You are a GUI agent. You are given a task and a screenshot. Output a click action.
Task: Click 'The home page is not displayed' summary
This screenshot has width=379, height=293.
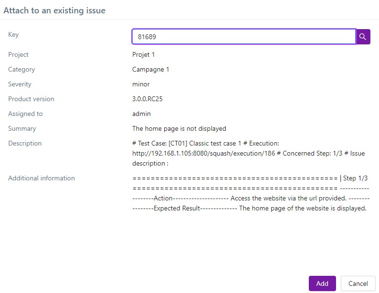tap(179, 128)
